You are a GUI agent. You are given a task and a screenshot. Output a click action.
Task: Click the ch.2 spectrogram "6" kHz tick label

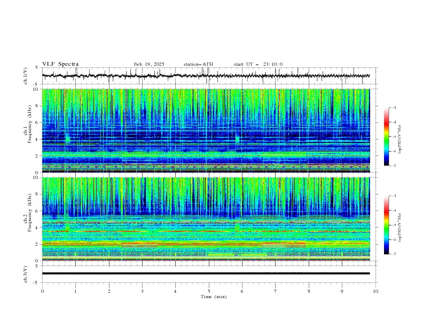click(x=38, y=211)
